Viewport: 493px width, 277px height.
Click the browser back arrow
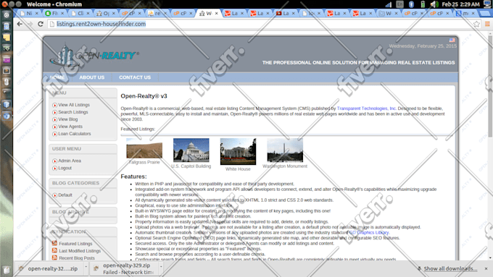(20, 24)
